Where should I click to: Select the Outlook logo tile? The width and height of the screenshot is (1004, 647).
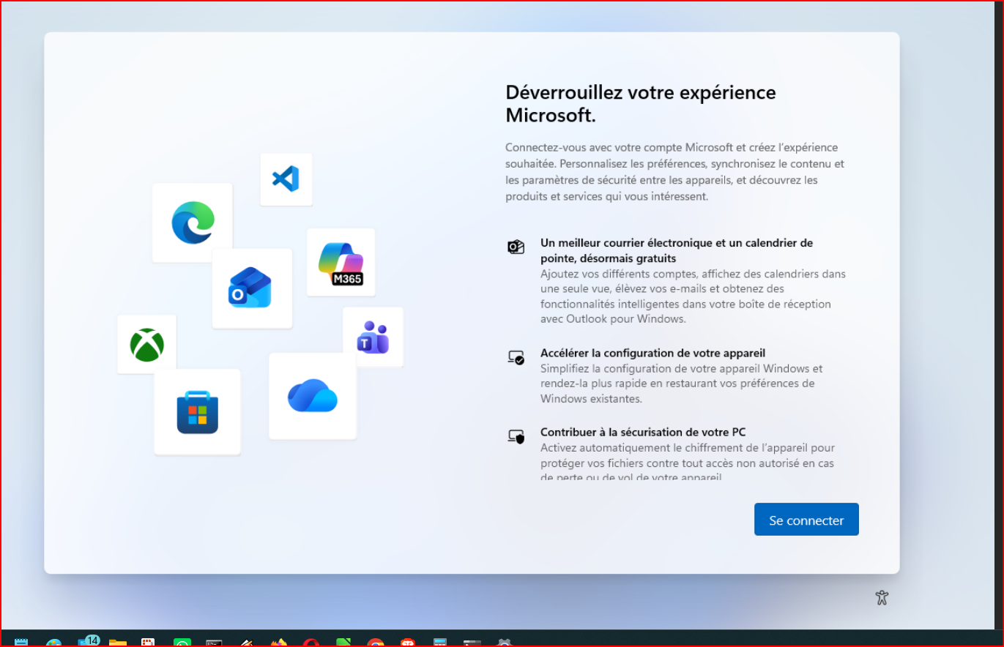(x=252, y=288)
